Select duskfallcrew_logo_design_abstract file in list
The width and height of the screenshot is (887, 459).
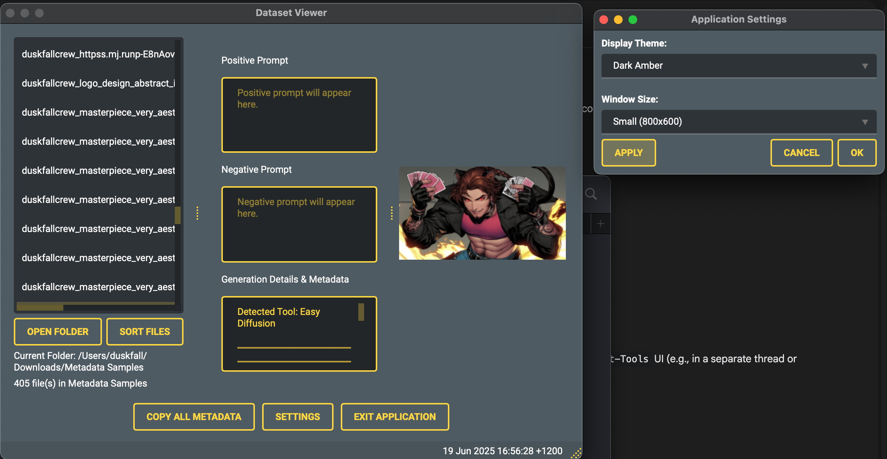coord(98,83)
